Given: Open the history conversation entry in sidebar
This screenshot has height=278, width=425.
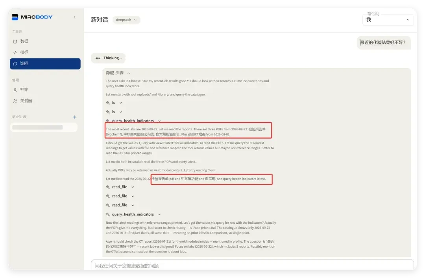Looking at the screenshot, I should (x=44, y=127).
